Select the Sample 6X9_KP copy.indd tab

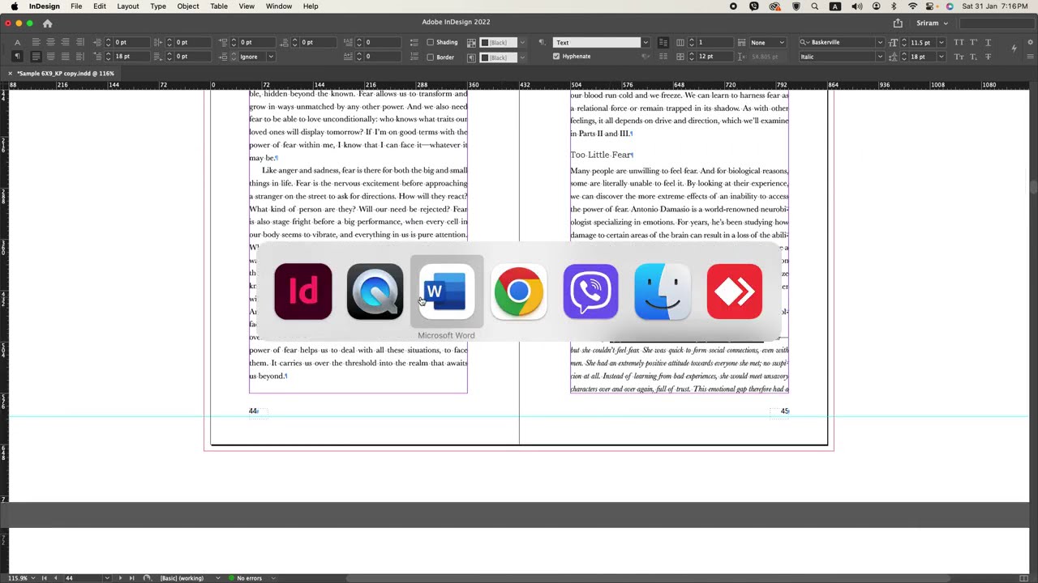click(x=65, y=74)
